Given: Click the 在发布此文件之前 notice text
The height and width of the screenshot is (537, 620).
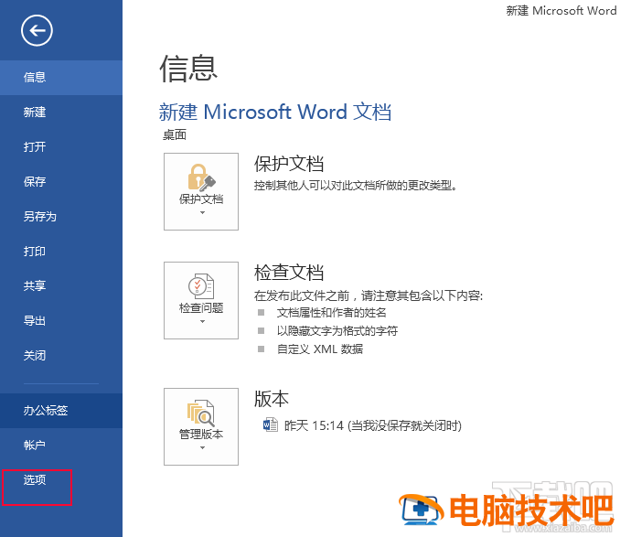Looking at the screenshot, I should pos(369,295).
